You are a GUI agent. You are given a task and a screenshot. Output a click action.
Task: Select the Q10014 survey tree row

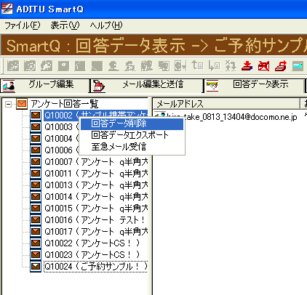(96, 196)
